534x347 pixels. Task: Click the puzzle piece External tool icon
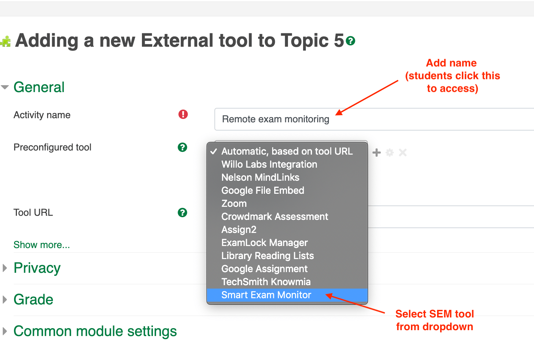click(x=5, y=42)
